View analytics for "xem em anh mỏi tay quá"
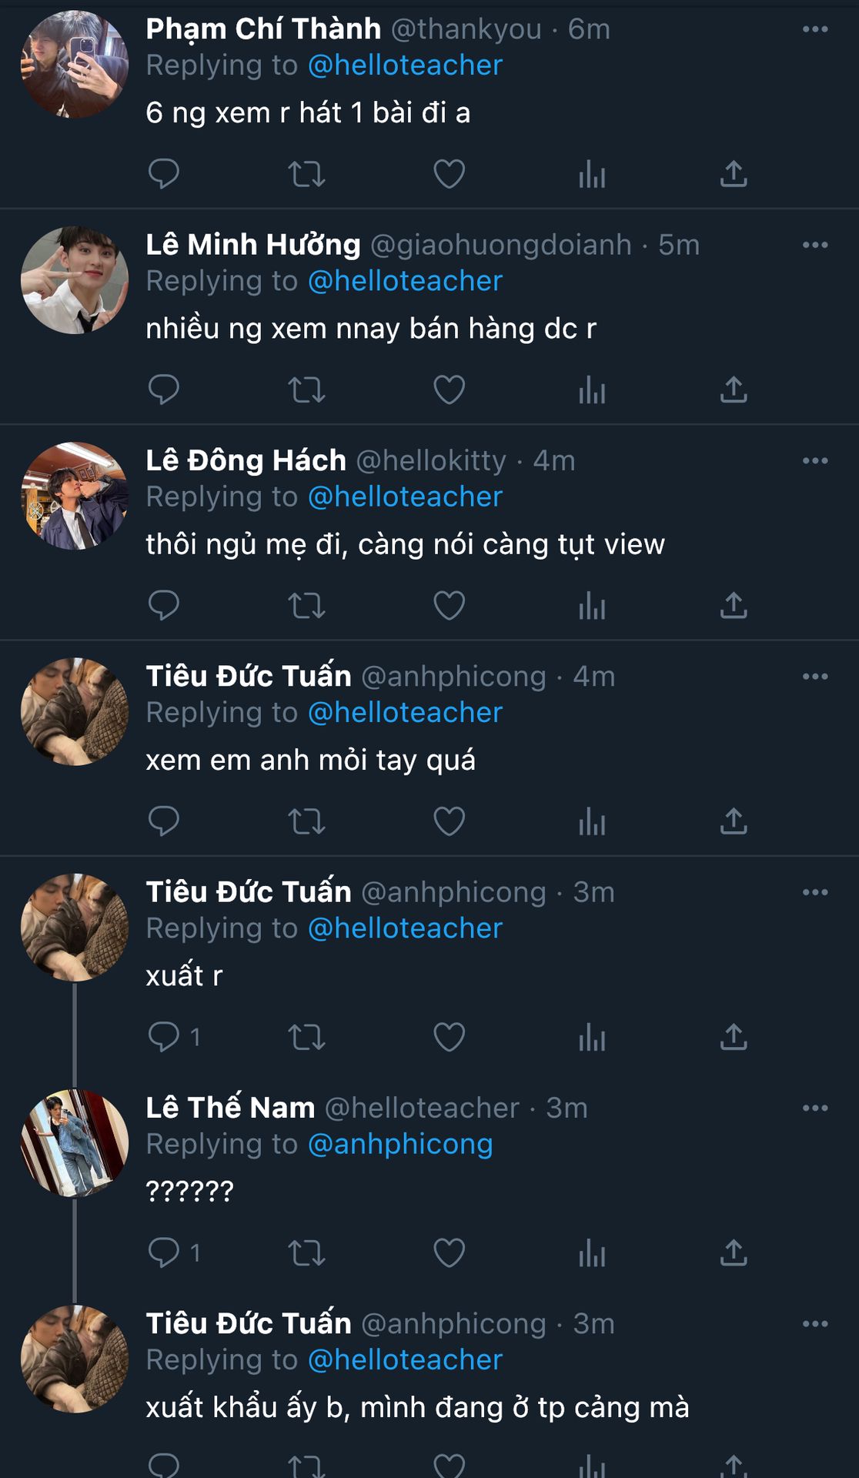 click(x=592, y=821)
